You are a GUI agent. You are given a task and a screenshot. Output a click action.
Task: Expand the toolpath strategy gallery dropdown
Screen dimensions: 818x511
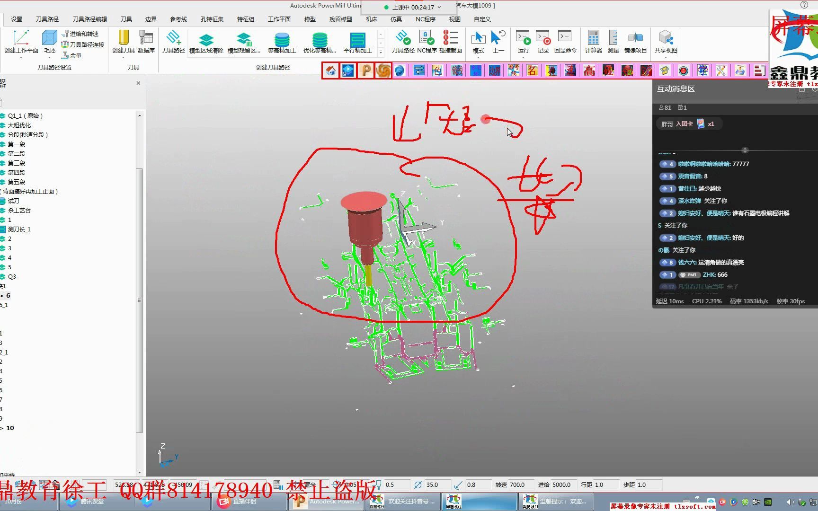coord(381,52)
